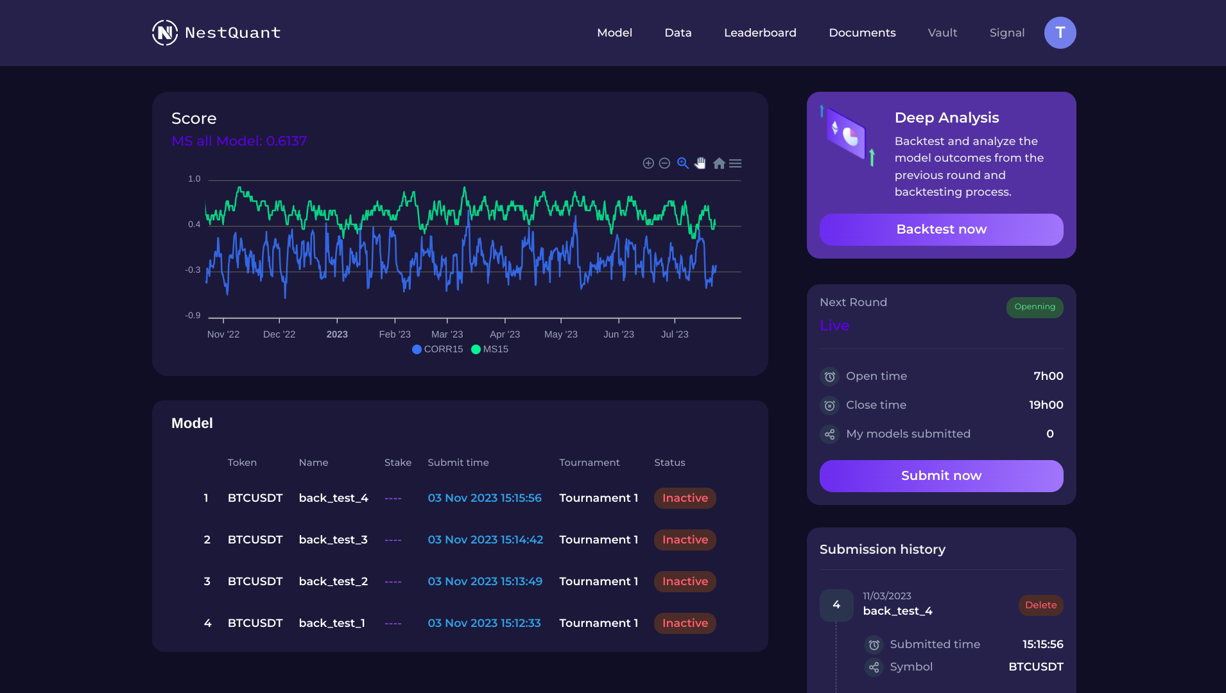Delete the back_test_4 submission
The height and width of the screenshot is (693, 1226).
pos(1040,605)
